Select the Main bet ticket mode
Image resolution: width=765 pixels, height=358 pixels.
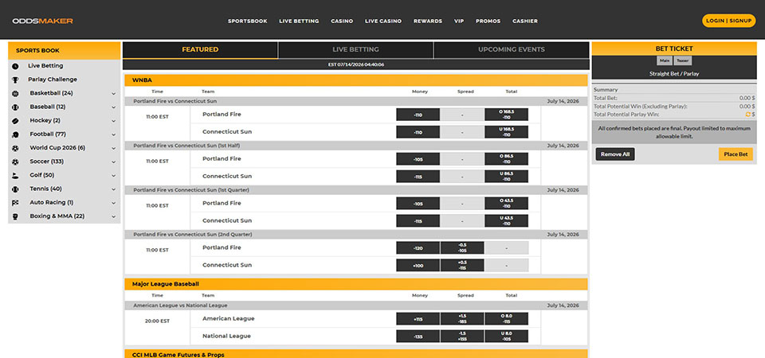tap(665, 61)
